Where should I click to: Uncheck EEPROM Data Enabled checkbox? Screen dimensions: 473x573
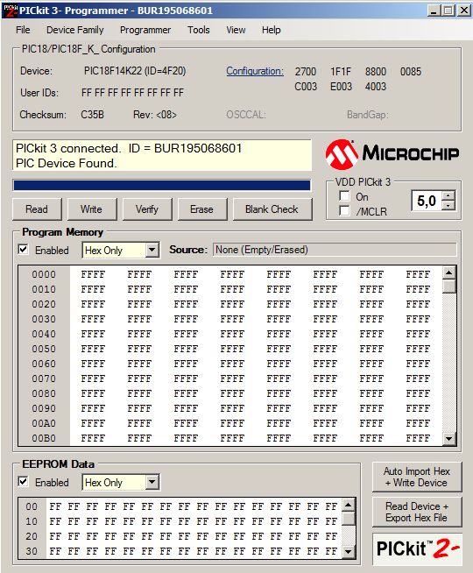point(23,482)
